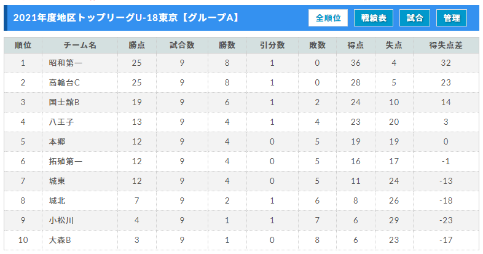Click team 八王子 in the standings

[x=61, y=122]
